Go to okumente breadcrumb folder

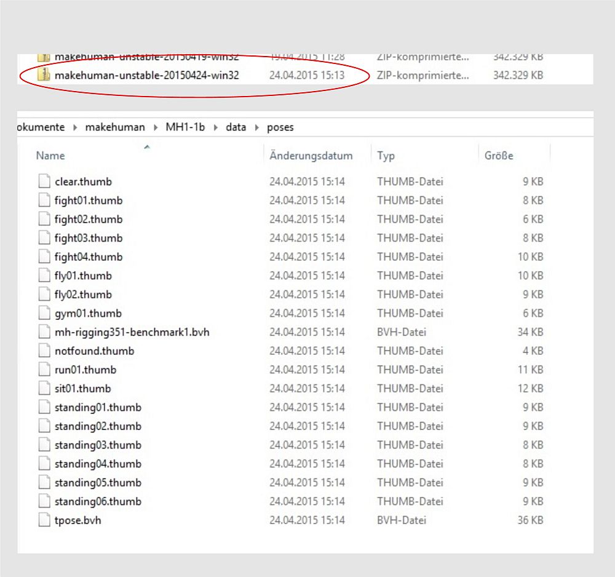click(x=41, y=127)
